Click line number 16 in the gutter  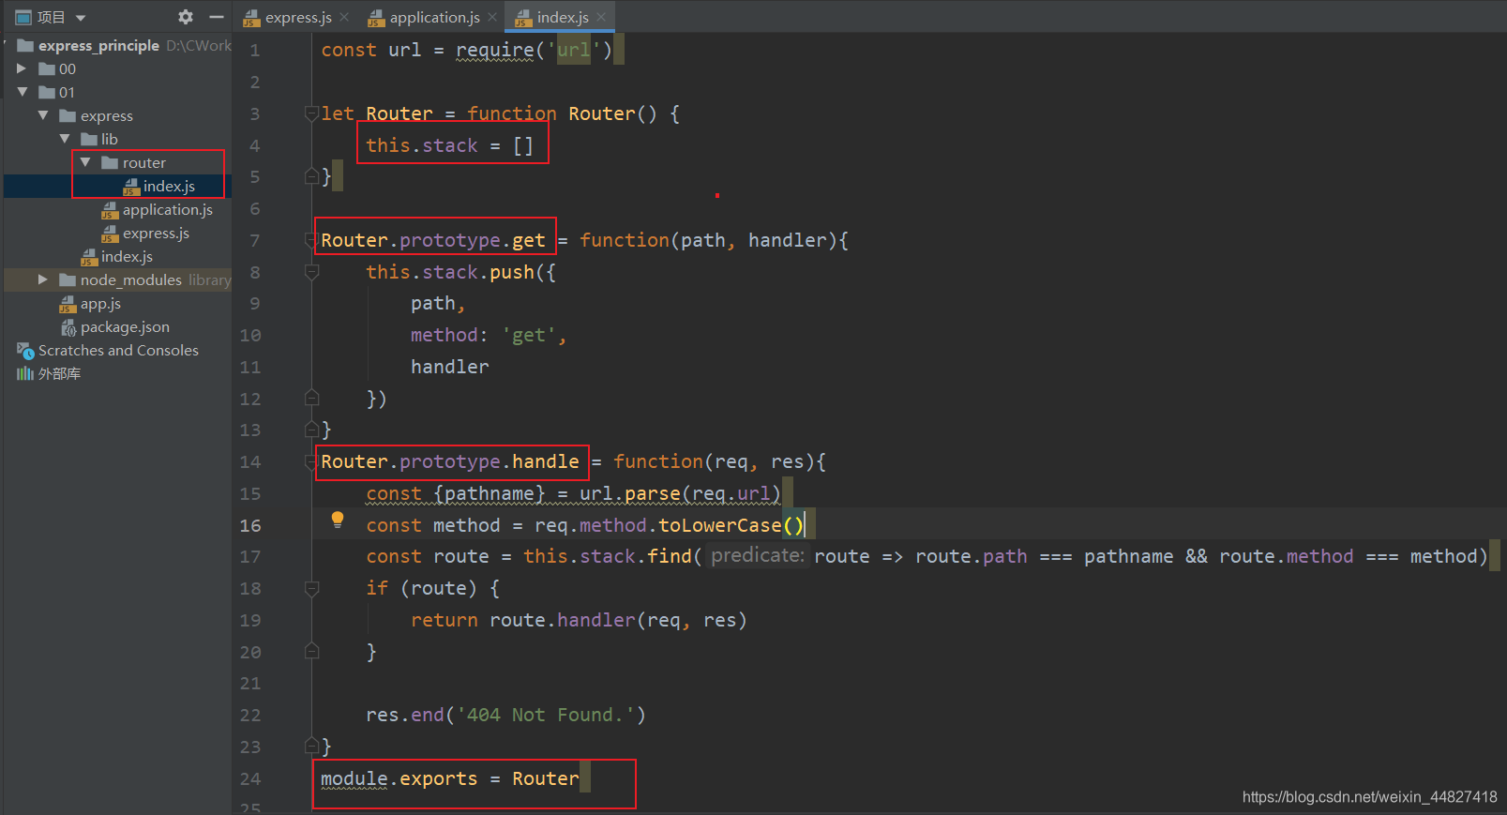point(250,525)
